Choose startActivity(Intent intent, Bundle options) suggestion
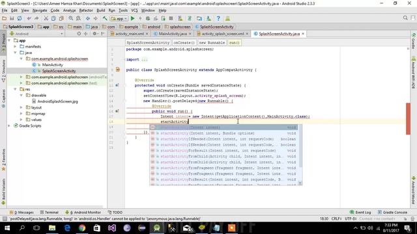Screen dimensions: 417x234 point(223,133)
